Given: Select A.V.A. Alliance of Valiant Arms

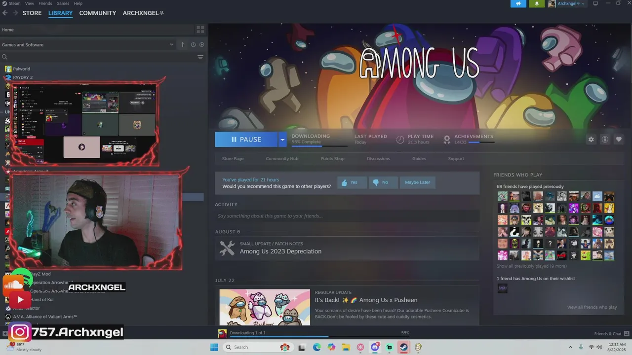Looking at the screenshot, I should coord(45,317).
